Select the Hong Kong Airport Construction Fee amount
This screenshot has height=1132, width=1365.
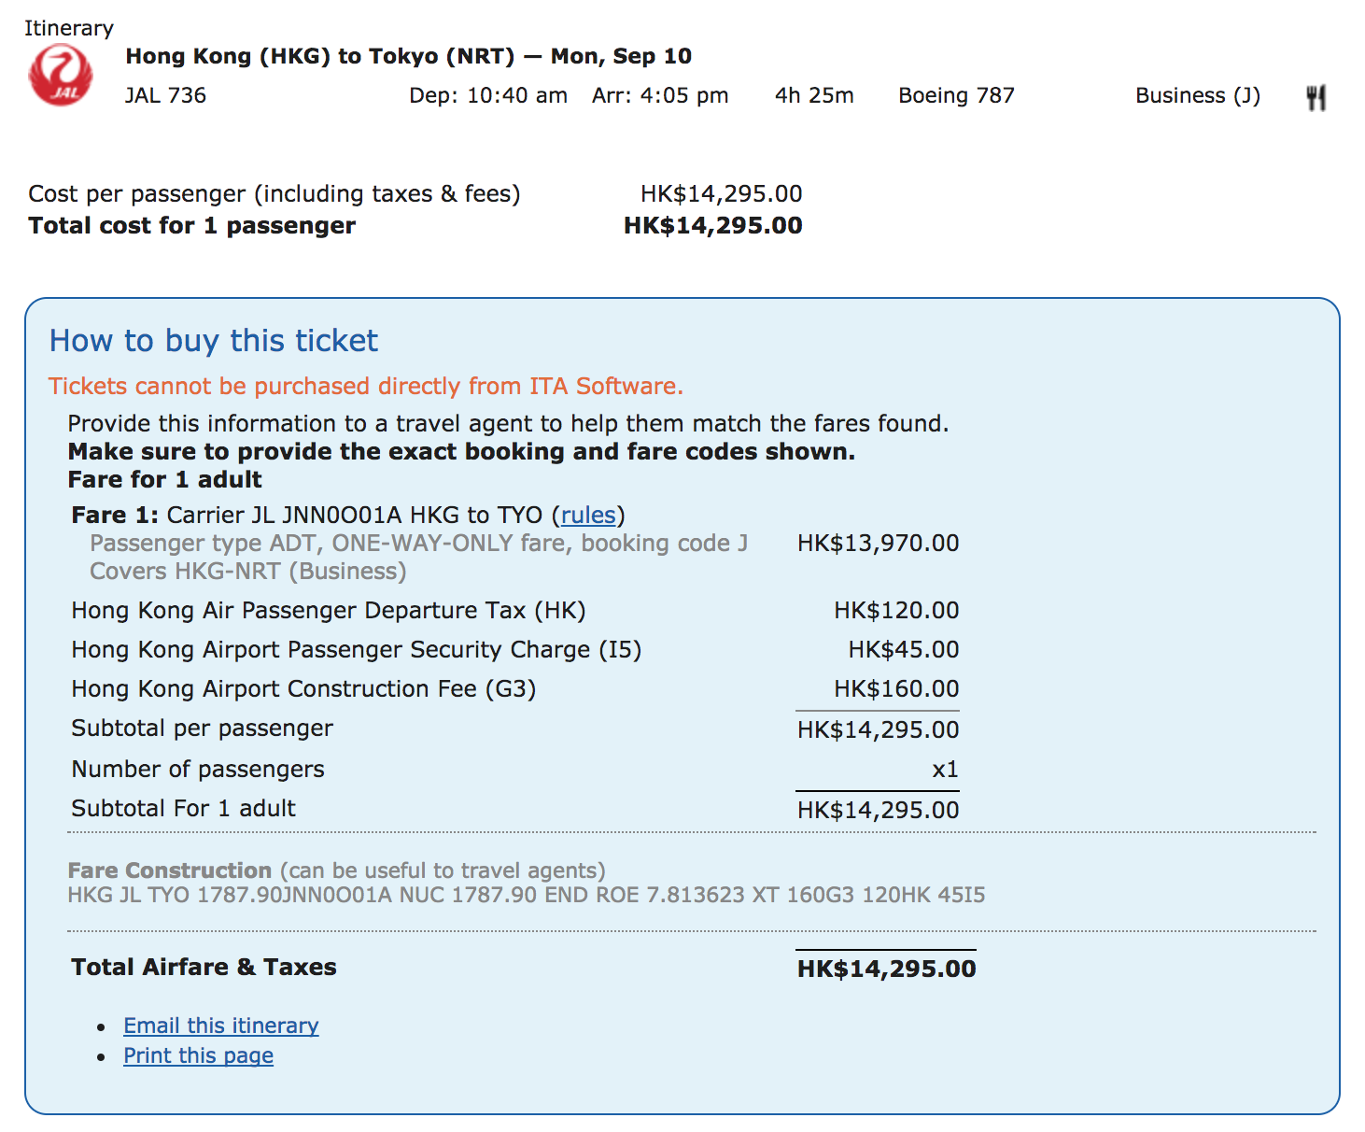895,688
